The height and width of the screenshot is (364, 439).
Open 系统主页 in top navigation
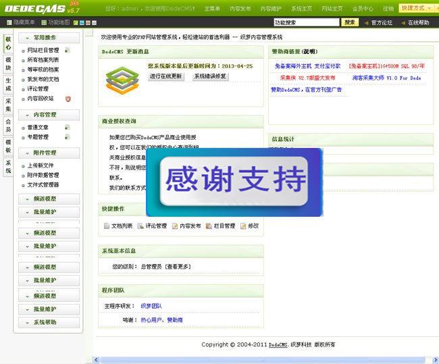(301, 9)
